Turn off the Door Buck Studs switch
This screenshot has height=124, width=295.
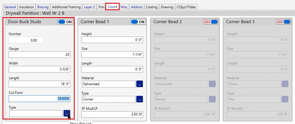(65, 22)
